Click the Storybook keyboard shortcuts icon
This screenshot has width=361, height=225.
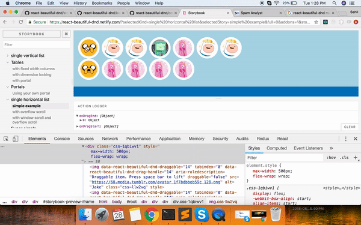(x=66, y=34)
